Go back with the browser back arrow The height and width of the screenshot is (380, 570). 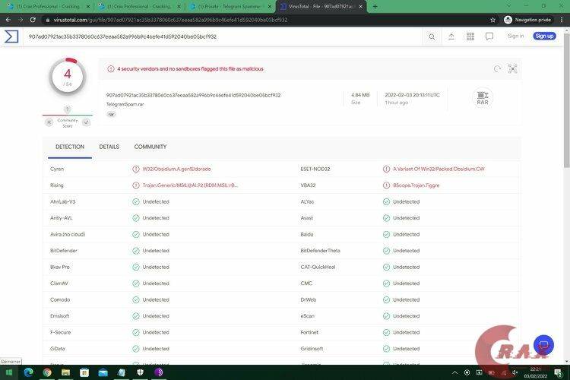8,20
